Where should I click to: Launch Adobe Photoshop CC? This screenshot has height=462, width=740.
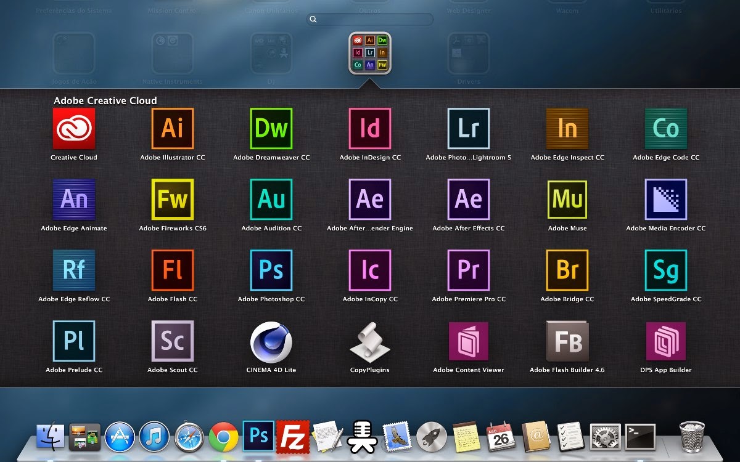(x=270, y=270)
